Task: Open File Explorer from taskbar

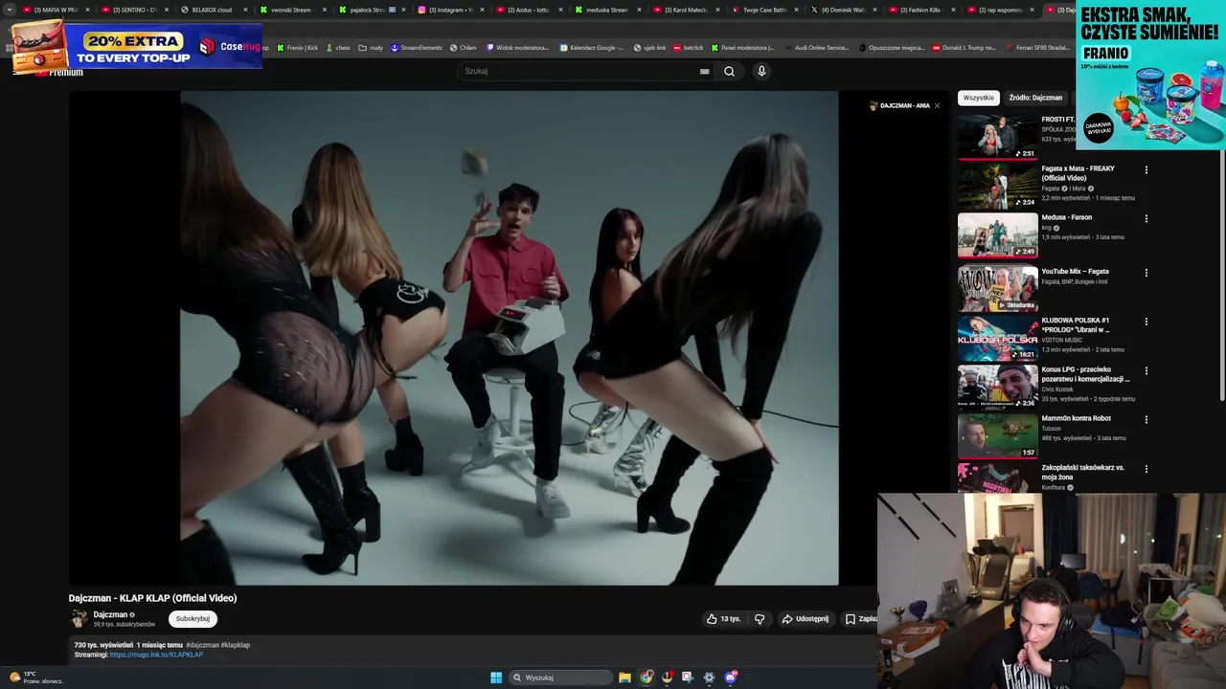Action: [x=624, y=678]
